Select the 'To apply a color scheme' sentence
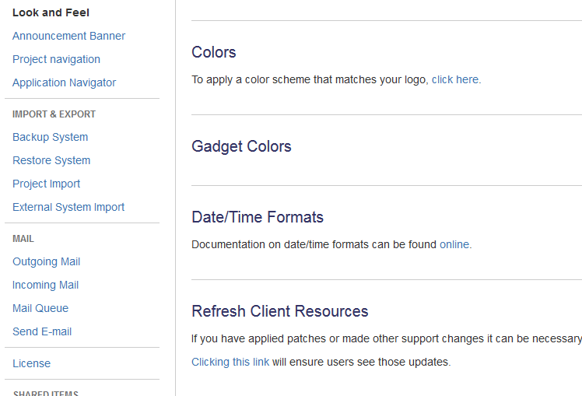This screenshot has width=582, height=396. click(336, 80)
